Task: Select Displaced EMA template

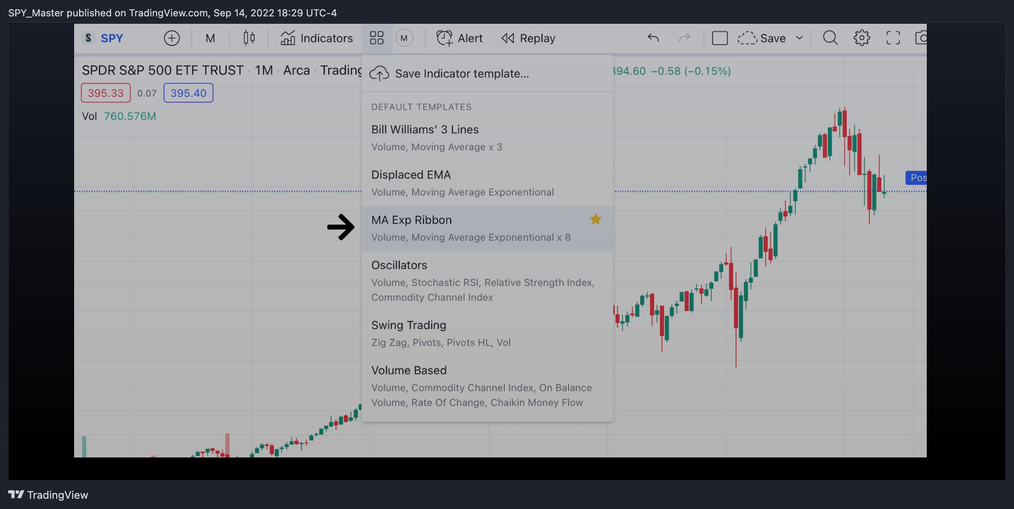Action: [x=487, y=183]
